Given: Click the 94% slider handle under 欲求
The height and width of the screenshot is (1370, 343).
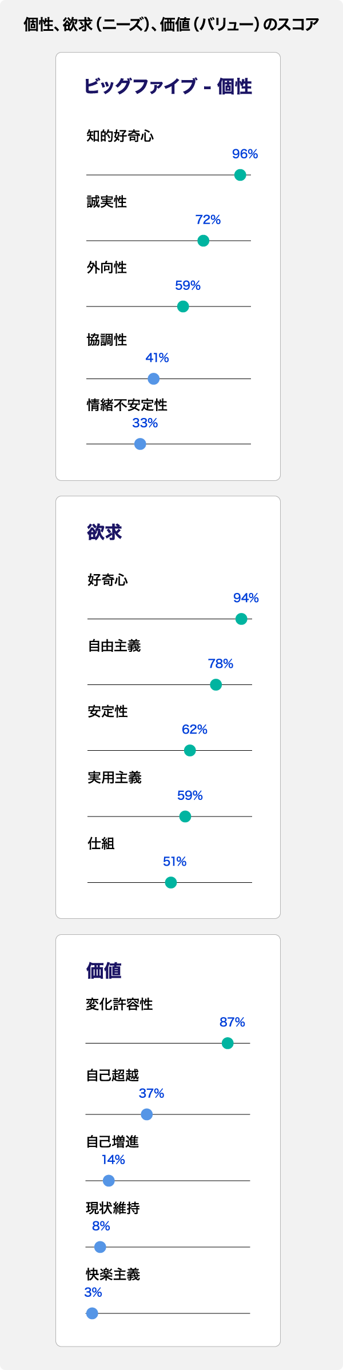Looking at the screenshot, I should 241,619.
